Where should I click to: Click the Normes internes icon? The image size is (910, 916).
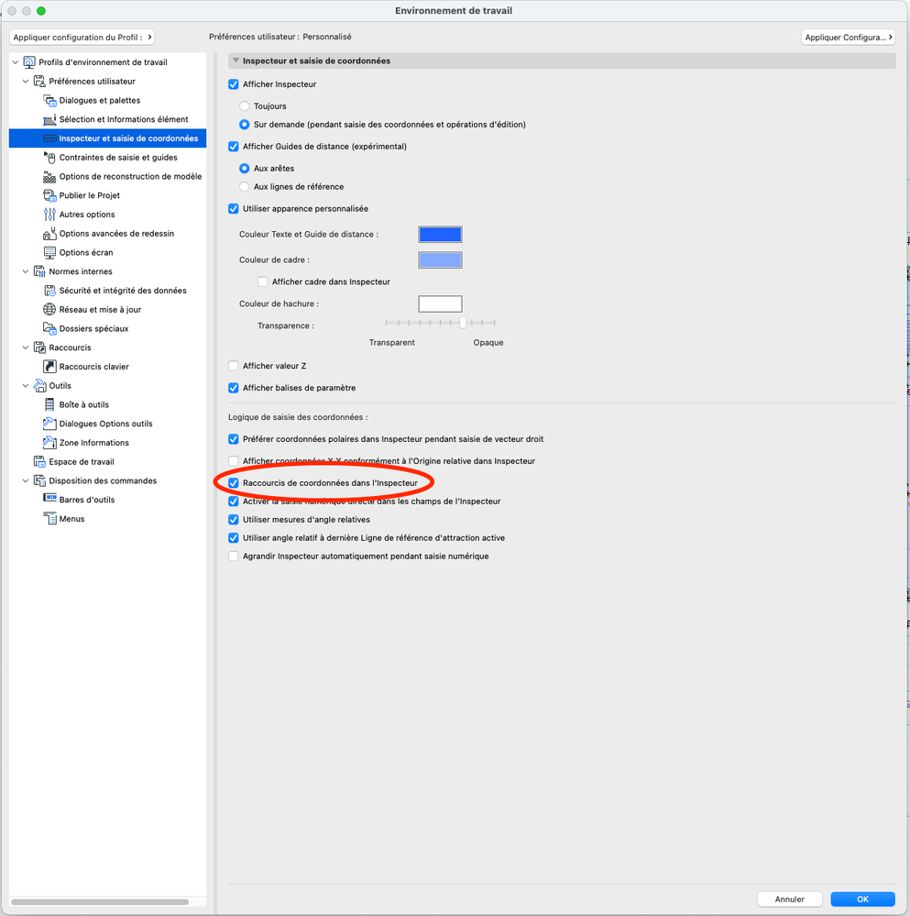tap(39, 271)
